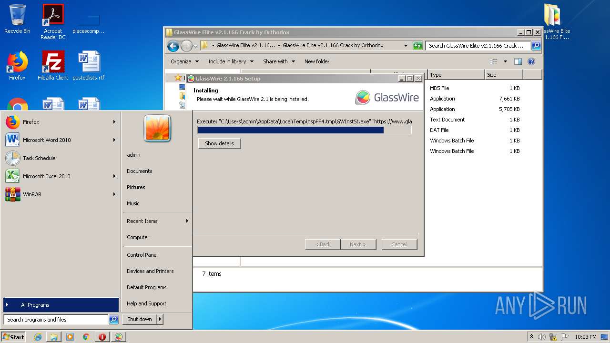Open recent pages dropdown next to forward arrow
The height and width of the screenshot is (343, 610).
click(195, 46)
